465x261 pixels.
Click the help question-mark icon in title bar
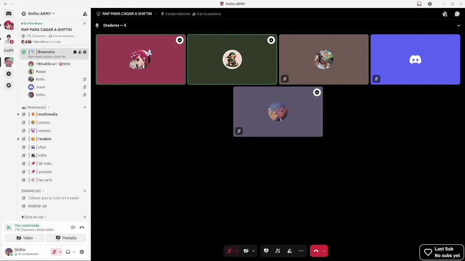click(430, 4)
